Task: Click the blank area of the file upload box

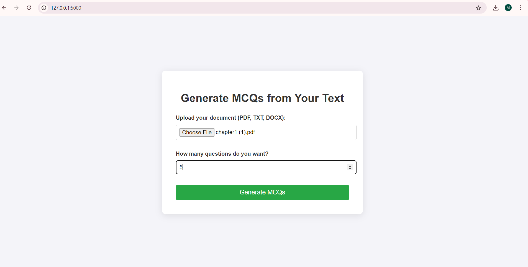Action: pos(305,132)
